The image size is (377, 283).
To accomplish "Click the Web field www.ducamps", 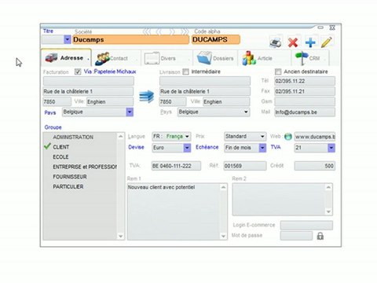I will (315, 137).
